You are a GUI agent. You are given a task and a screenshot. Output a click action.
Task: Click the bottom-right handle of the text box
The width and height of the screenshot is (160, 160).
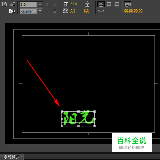(95, 126)
